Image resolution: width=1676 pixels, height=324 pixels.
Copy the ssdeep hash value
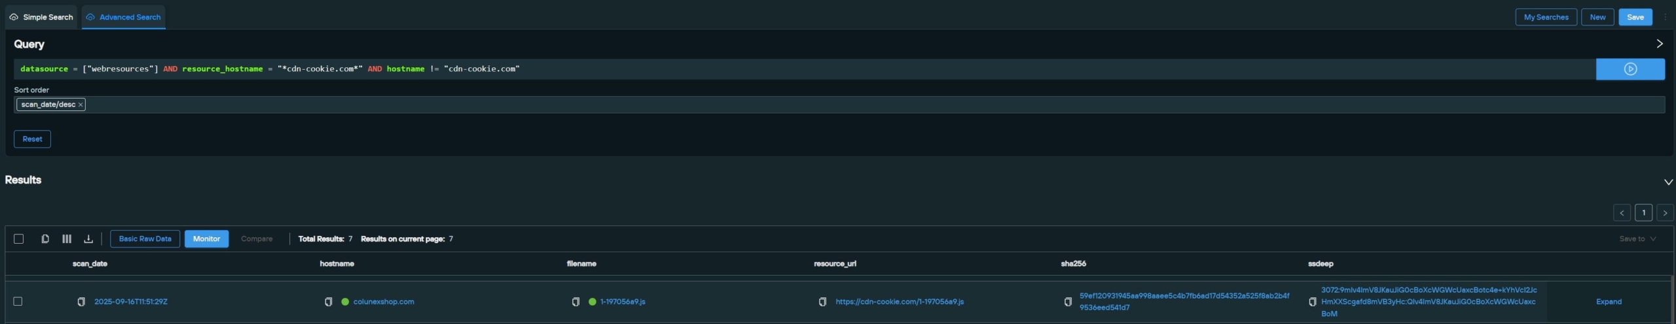(1312, 302)
